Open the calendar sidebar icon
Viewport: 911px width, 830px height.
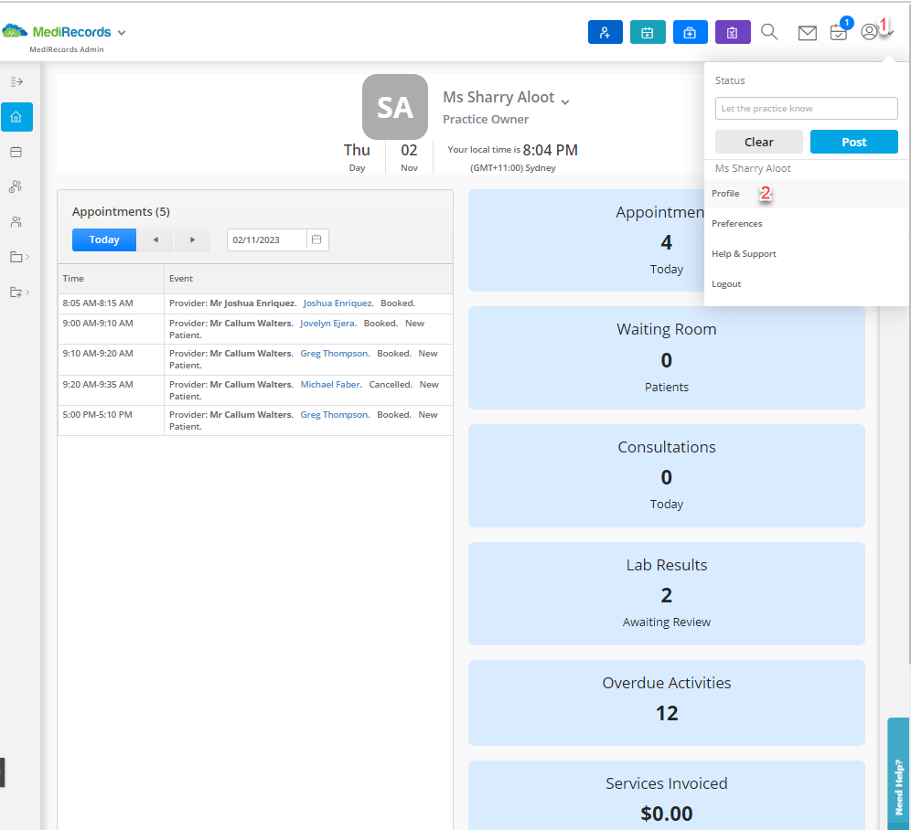tap(16, 152)
